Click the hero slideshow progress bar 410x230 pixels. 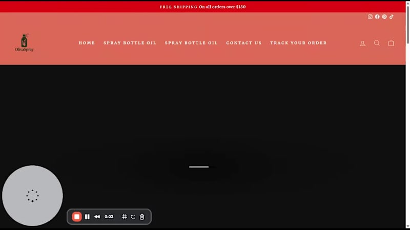(x=199, y=167)
